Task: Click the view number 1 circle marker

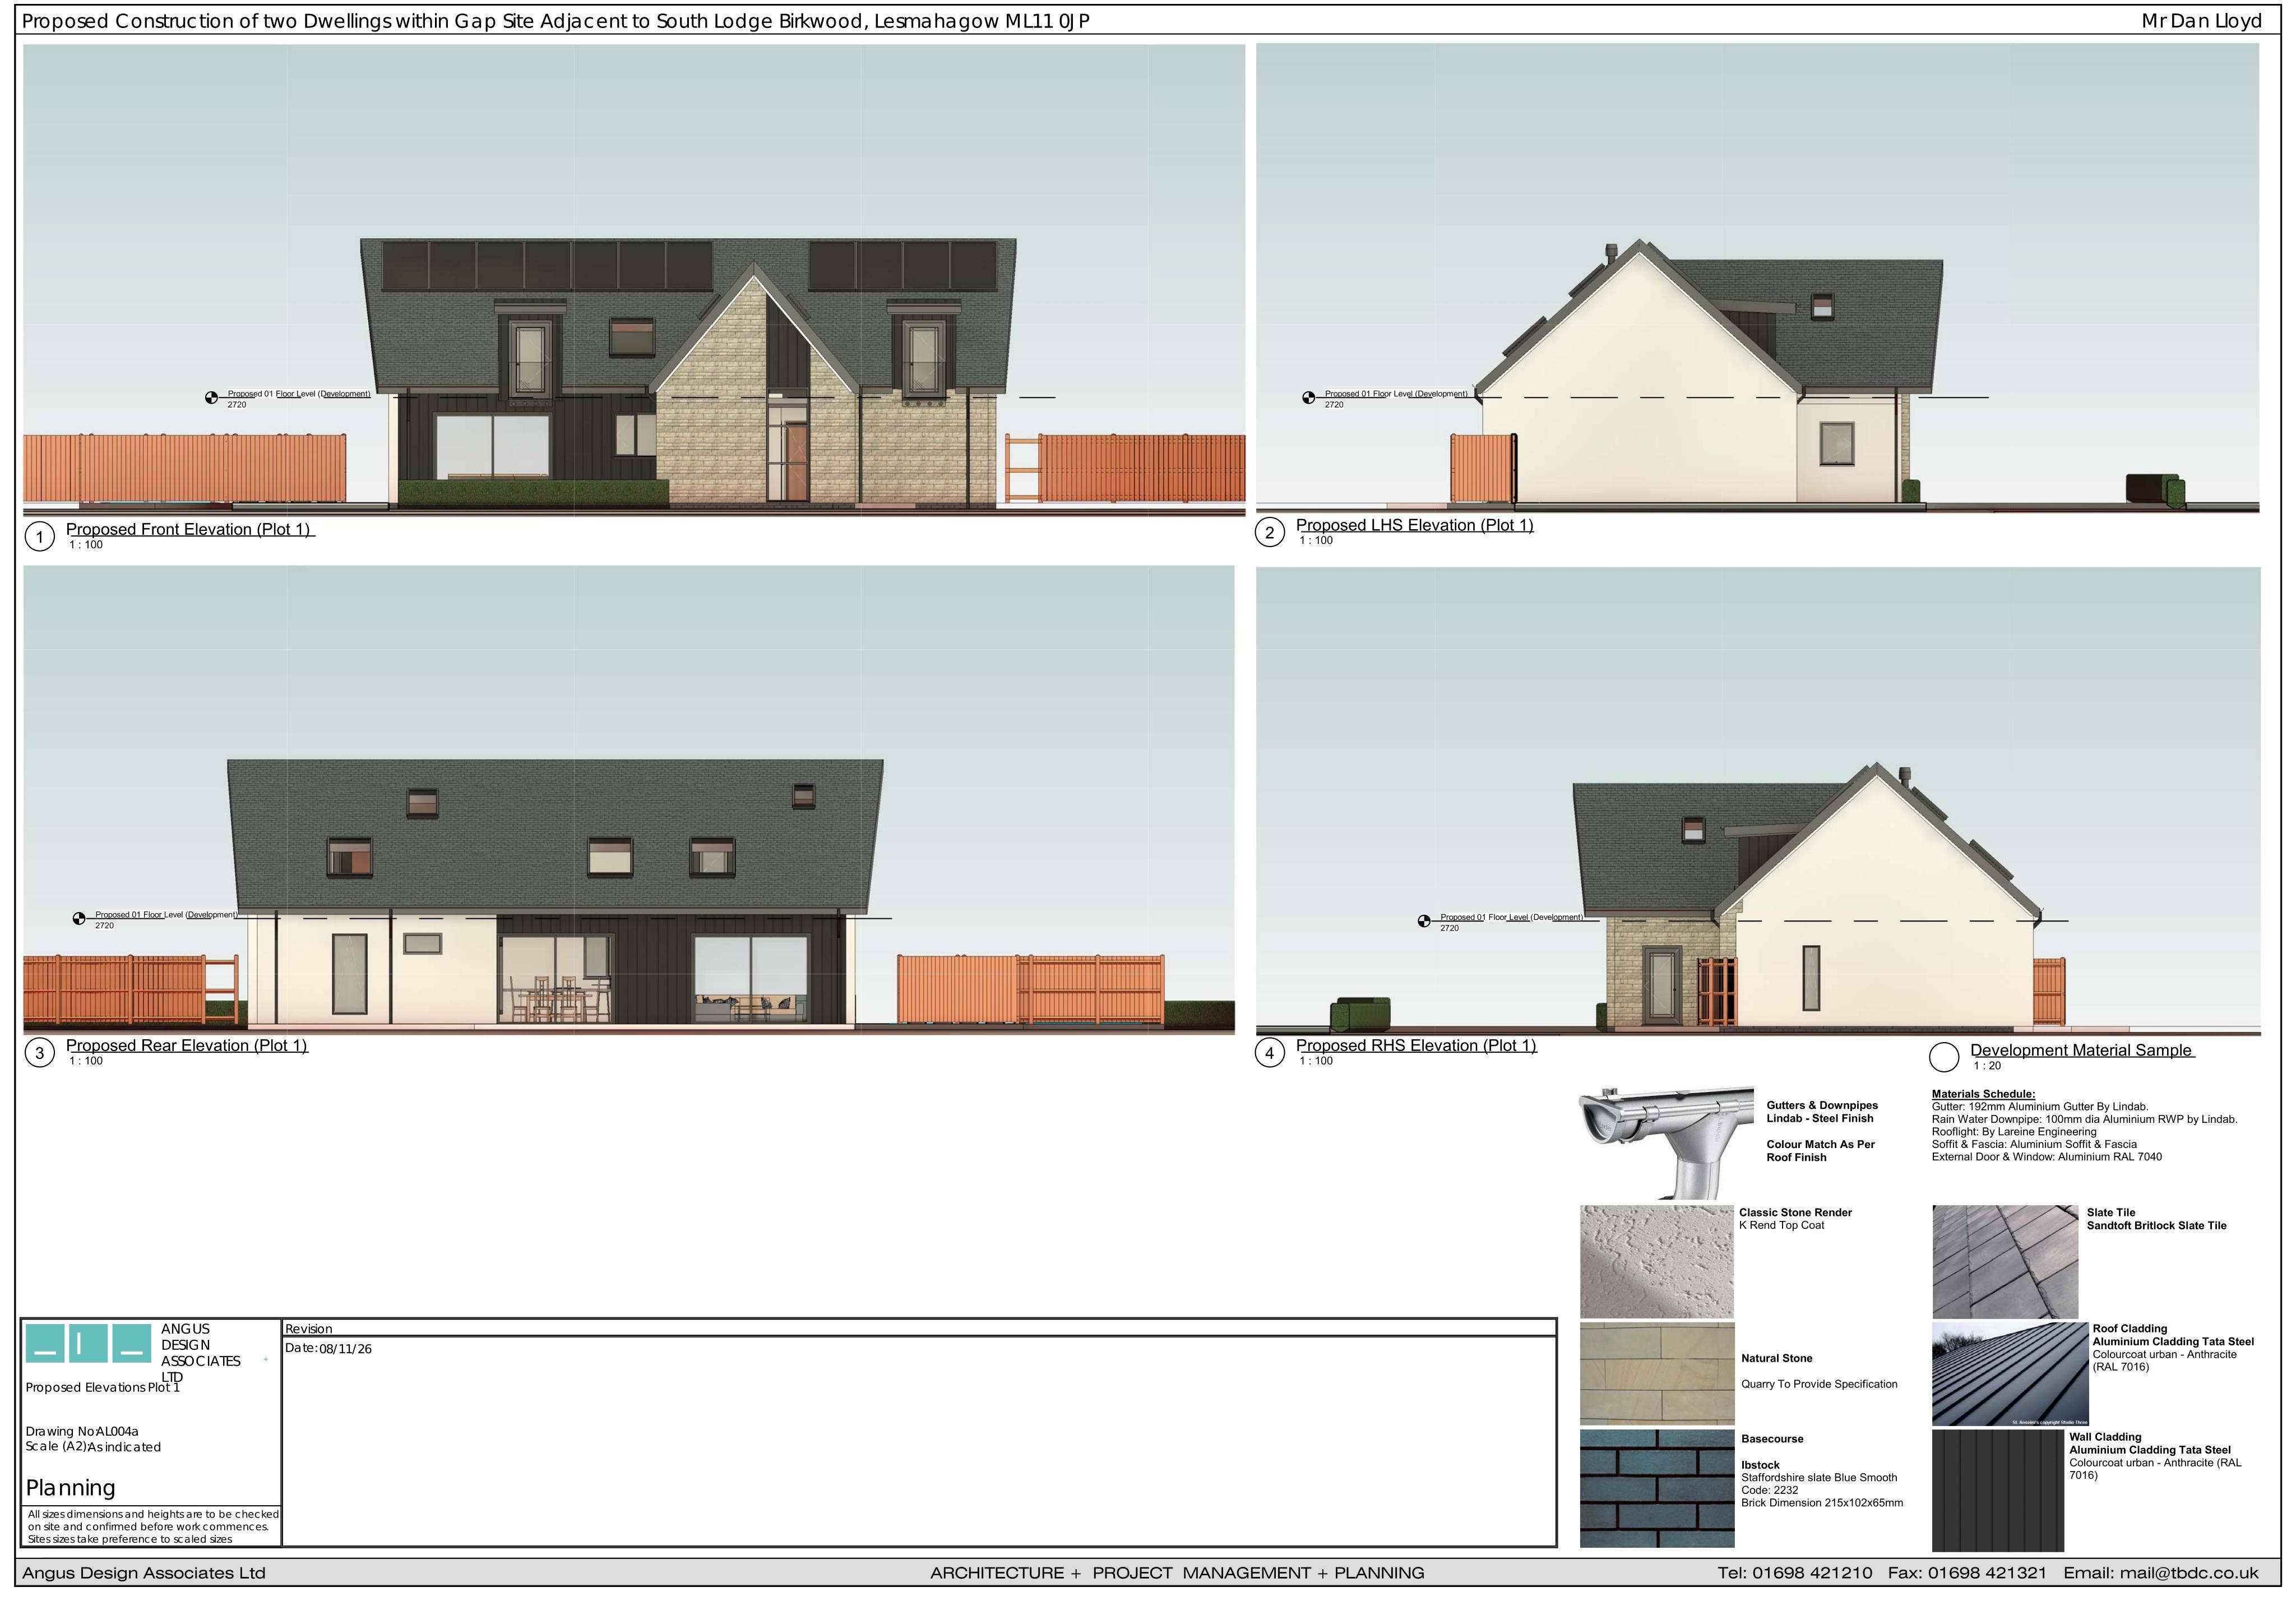Action: coord(39,538)
